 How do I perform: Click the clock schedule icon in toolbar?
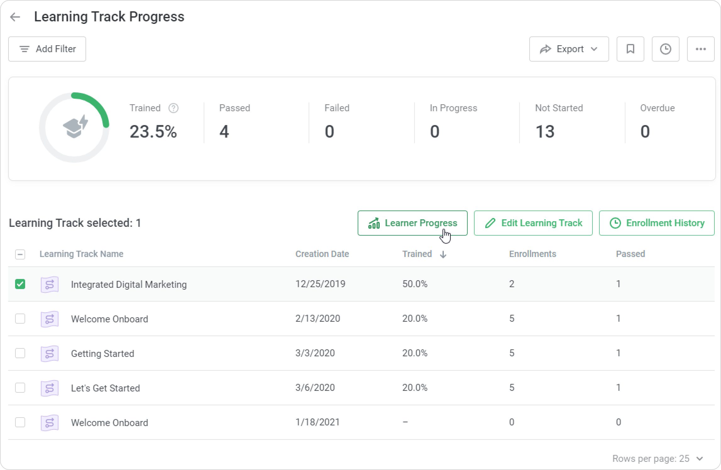[665, 49]
